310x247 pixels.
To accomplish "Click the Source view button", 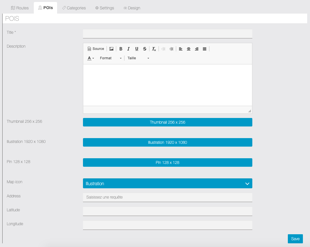I will pos(96,49).
